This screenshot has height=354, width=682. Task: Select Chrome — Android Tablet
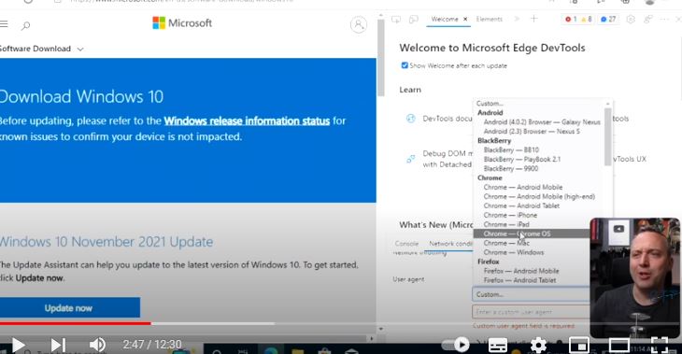click(521, 205)
